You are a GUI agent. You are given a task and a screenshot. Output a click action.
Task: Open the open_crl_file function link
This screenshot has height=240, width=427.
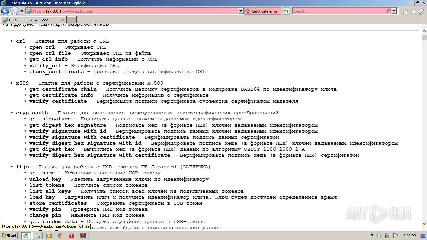click(50, 53)
